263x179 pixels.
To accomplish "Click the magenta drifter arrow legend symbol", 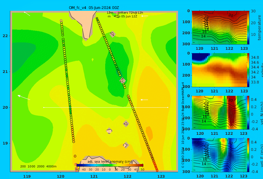I will (x=116, y=12).
